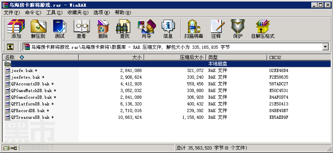Click packed size 400,432
The height and width of the screenshot is (153, 333).
pos(195,104)
